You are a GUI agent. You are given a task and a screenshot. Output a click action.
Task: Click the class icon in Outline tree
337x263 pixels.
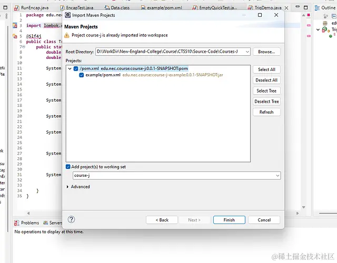click(325, 29)
